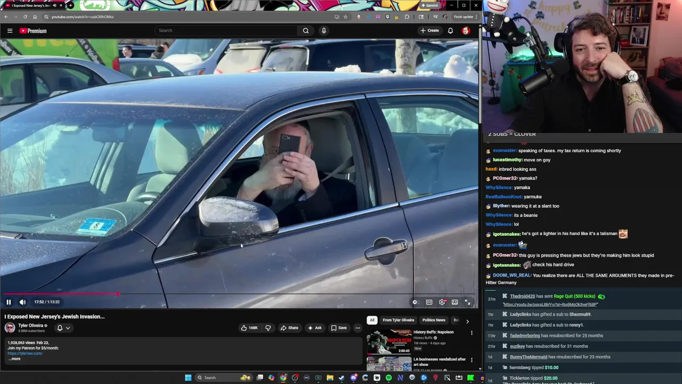Select the All filter chip
This screenshot has height=384, width=682.
372,320
